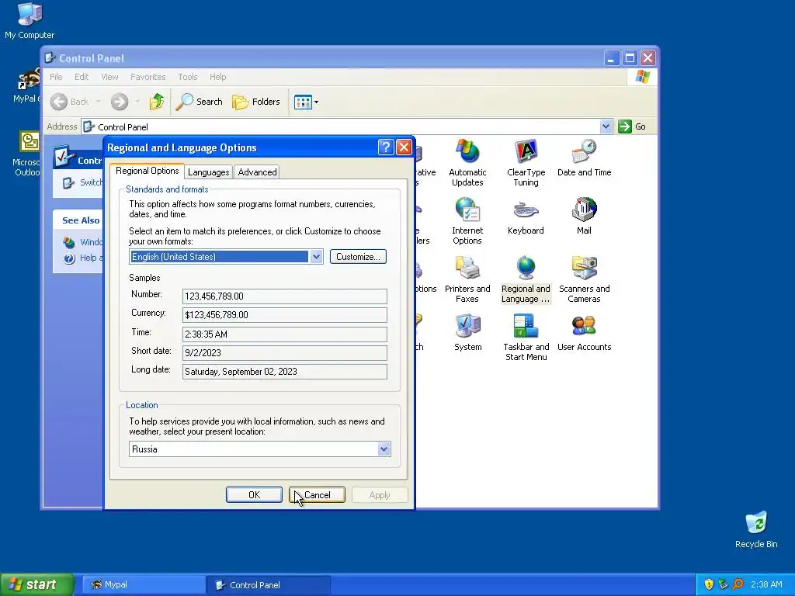This screenshot has height=596, width=795.
Task: Click Search in Control Panel toolbar
Action: pyautogui.click(x=200, y=102)
